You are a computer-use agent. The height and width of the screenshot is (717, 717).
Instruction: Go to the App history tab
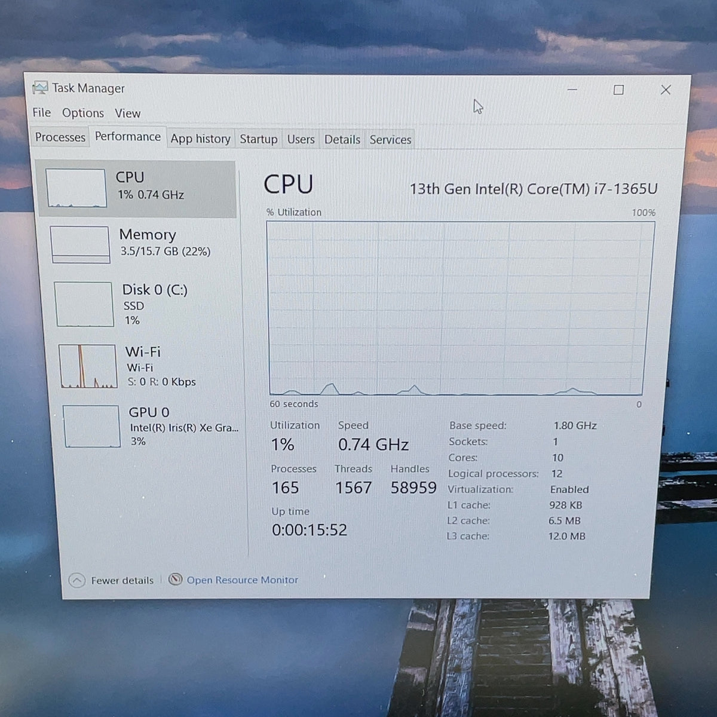pos(201,139)
